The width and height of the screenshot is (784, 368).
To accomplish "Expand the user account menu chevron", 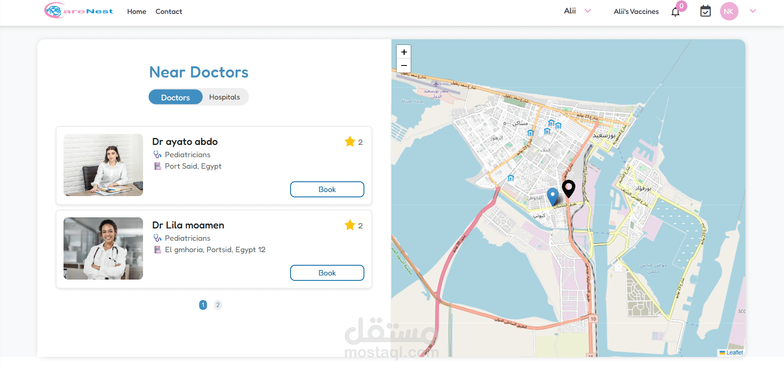I will pyautogui.click(x=753, y=11).
